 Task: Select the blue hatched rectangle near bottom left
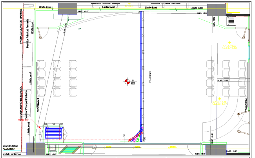(54, 132)
